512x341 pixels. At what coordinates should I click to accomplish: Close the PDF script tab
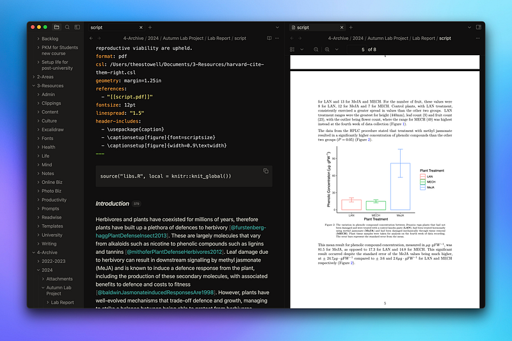coord(342,28)
